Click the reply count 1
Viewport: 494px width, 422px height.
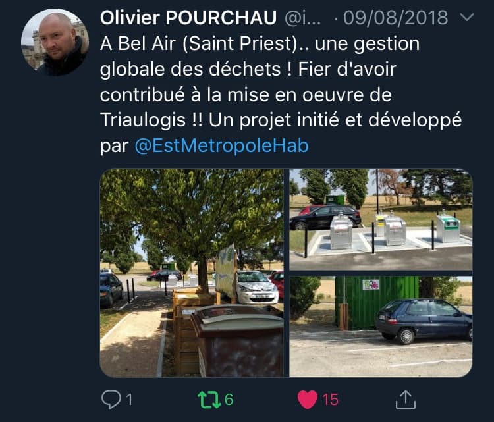pyautogui.click(x=129, y=400)
